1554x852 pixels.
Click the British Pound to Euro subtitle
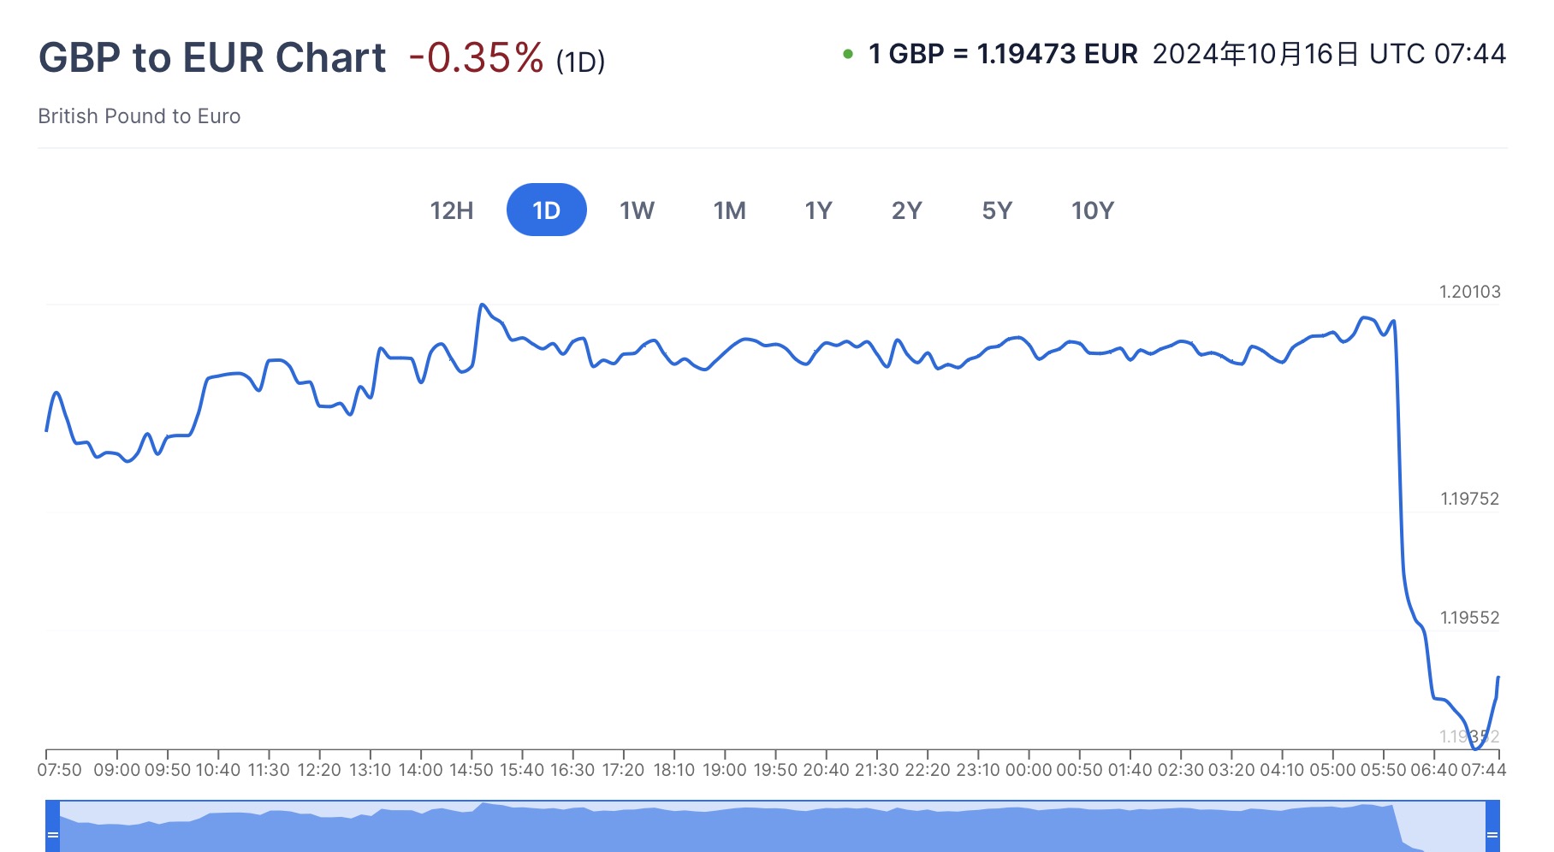(x=139, y=116)
